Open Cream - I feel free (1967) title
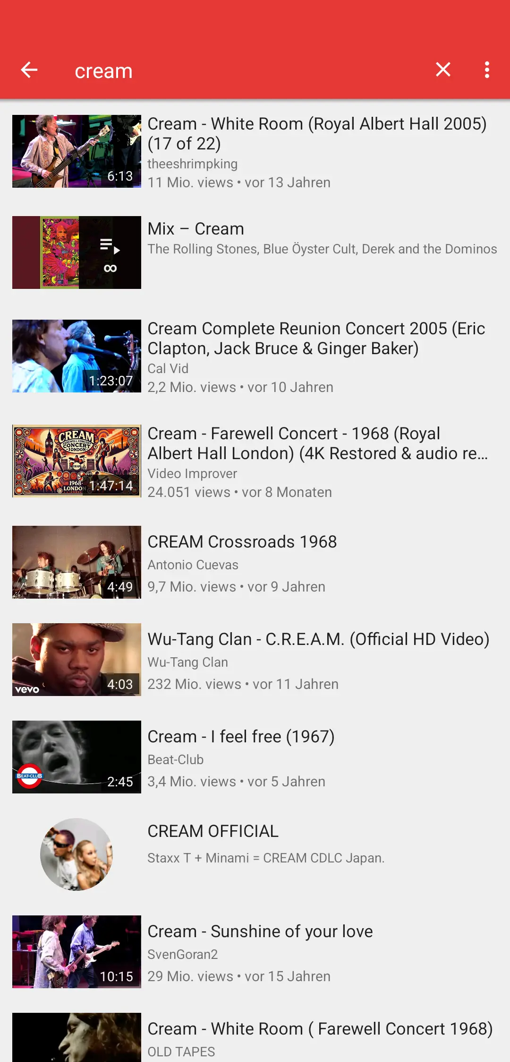 [x=241, y=737]
